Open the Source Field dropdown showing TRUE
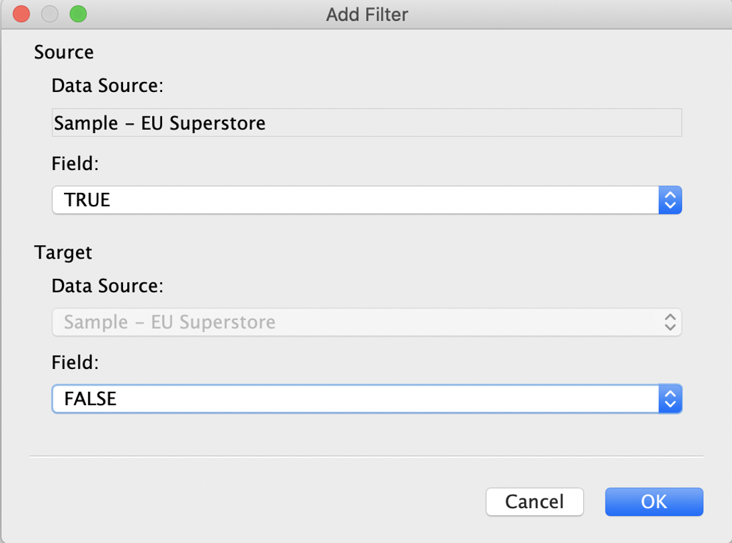 tap(367, 200)
